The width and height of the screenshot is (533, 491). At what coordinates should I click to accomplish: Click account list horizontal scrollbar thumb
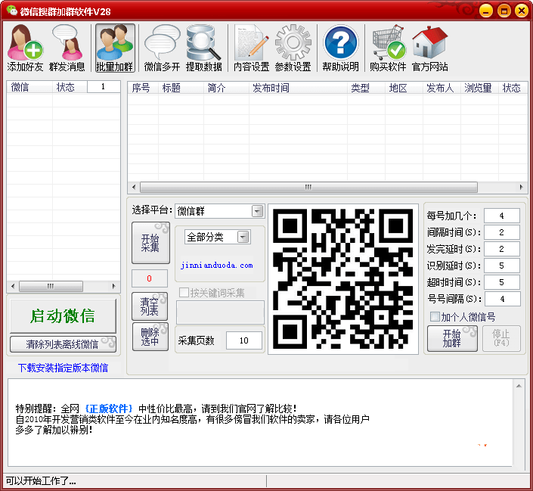(51, 286)
